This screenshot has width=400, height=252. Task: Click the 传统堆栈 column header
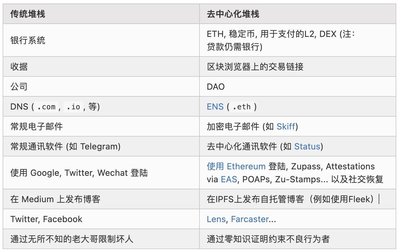(28, 14)
